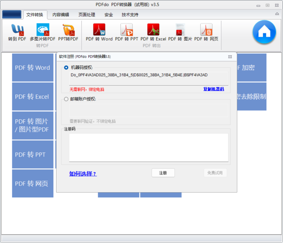Open the blue application menu button
Image resolution: width=283 pixels, height=243 pixels.
coord(12,14)
